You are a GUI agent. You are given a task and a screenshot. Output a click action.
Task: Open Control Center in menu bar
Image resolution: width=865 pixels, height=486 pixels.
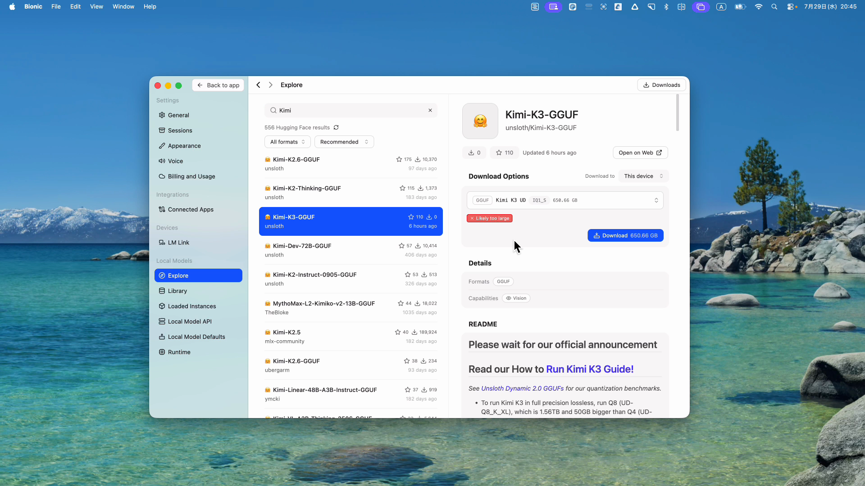(x=792, y=7)
